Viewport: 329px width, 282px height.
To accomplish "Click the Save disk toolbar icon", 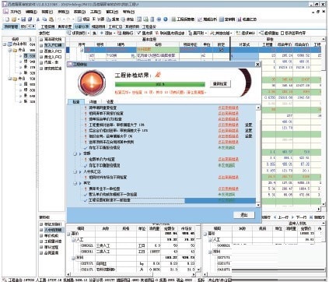I will click(x=23, y=19).
